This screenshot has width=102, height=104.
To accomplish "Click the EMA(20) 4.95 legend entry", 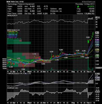I will point(12,35).
